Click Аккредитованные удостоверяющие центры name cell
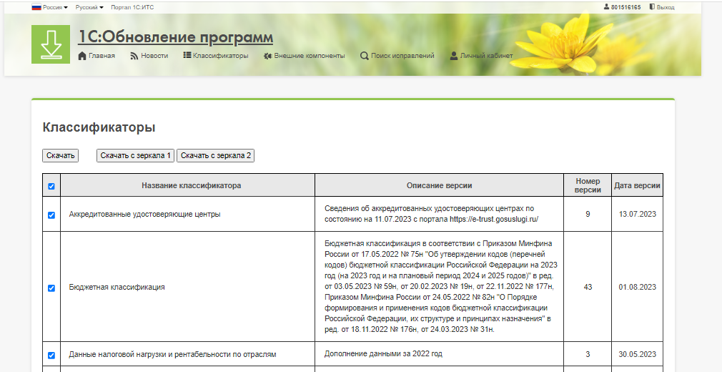722x372 pixels. coord(188,215)
